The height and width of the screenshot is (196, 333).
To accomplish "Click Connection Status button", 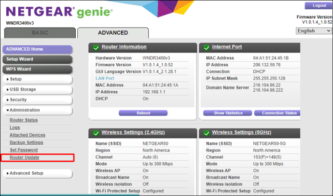I will coord(277,113).
